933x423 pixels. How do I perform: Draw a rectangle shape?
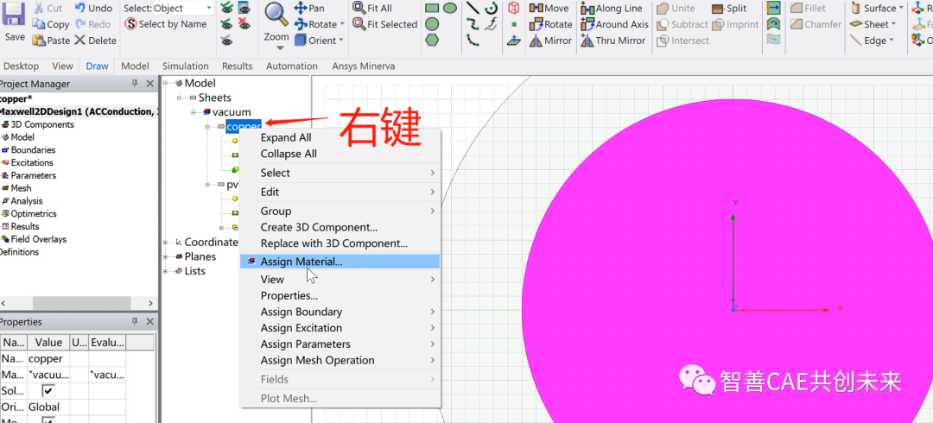(x=432, y=9)
